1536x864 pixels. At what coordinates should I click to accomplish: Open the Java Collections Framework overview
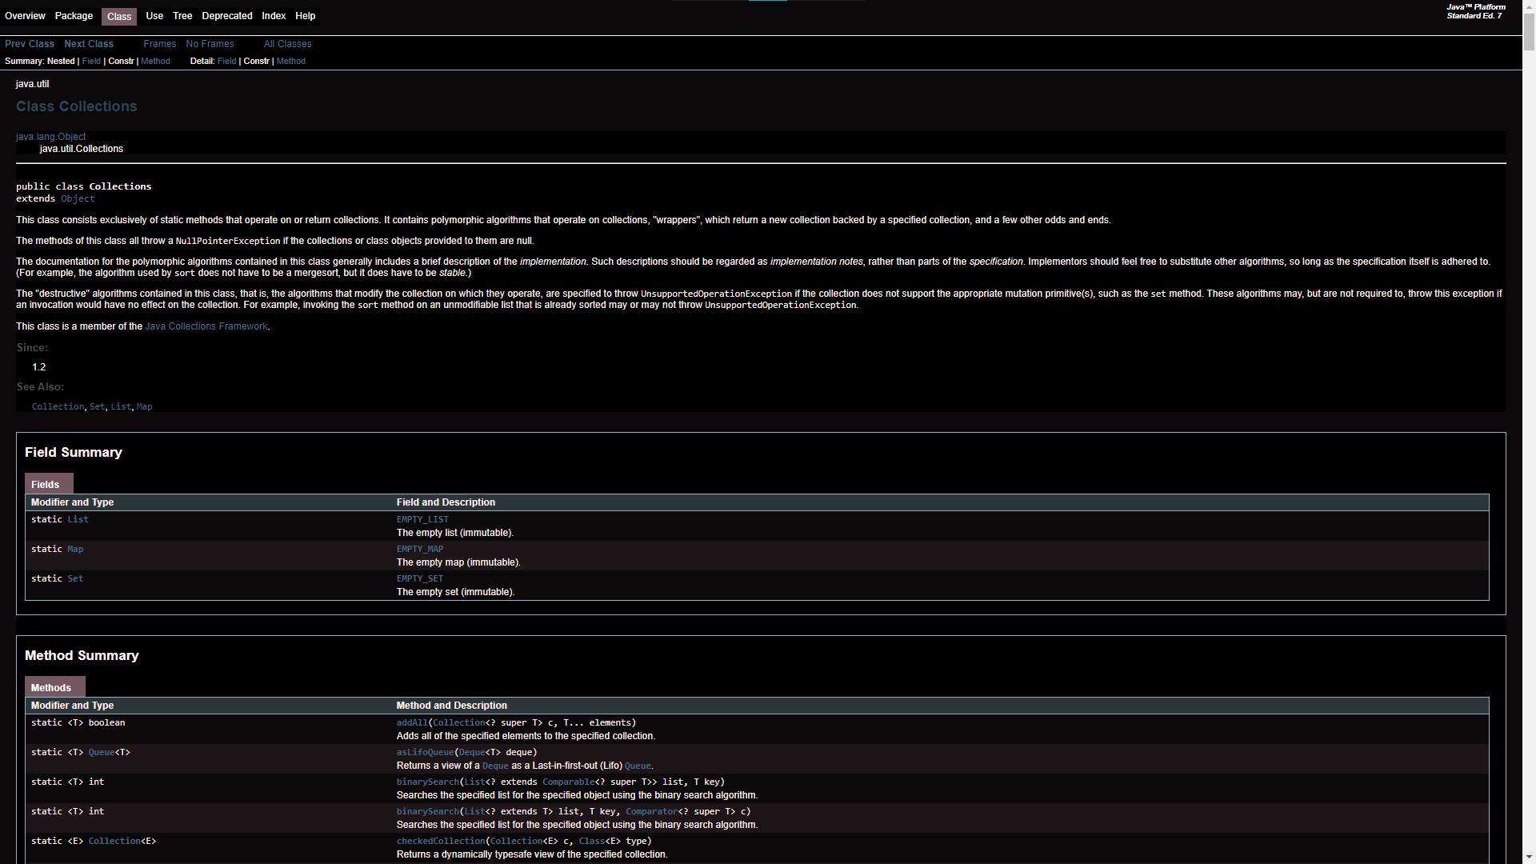(206, 326)
